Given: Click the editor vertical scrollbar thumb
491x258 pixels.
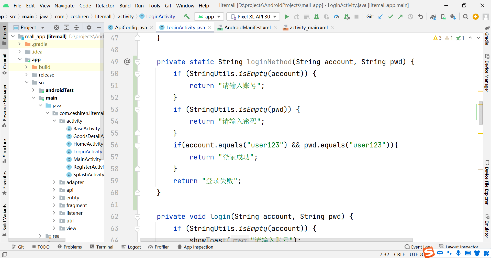Looking at the screenshot, I should click(x=481, y=113).
